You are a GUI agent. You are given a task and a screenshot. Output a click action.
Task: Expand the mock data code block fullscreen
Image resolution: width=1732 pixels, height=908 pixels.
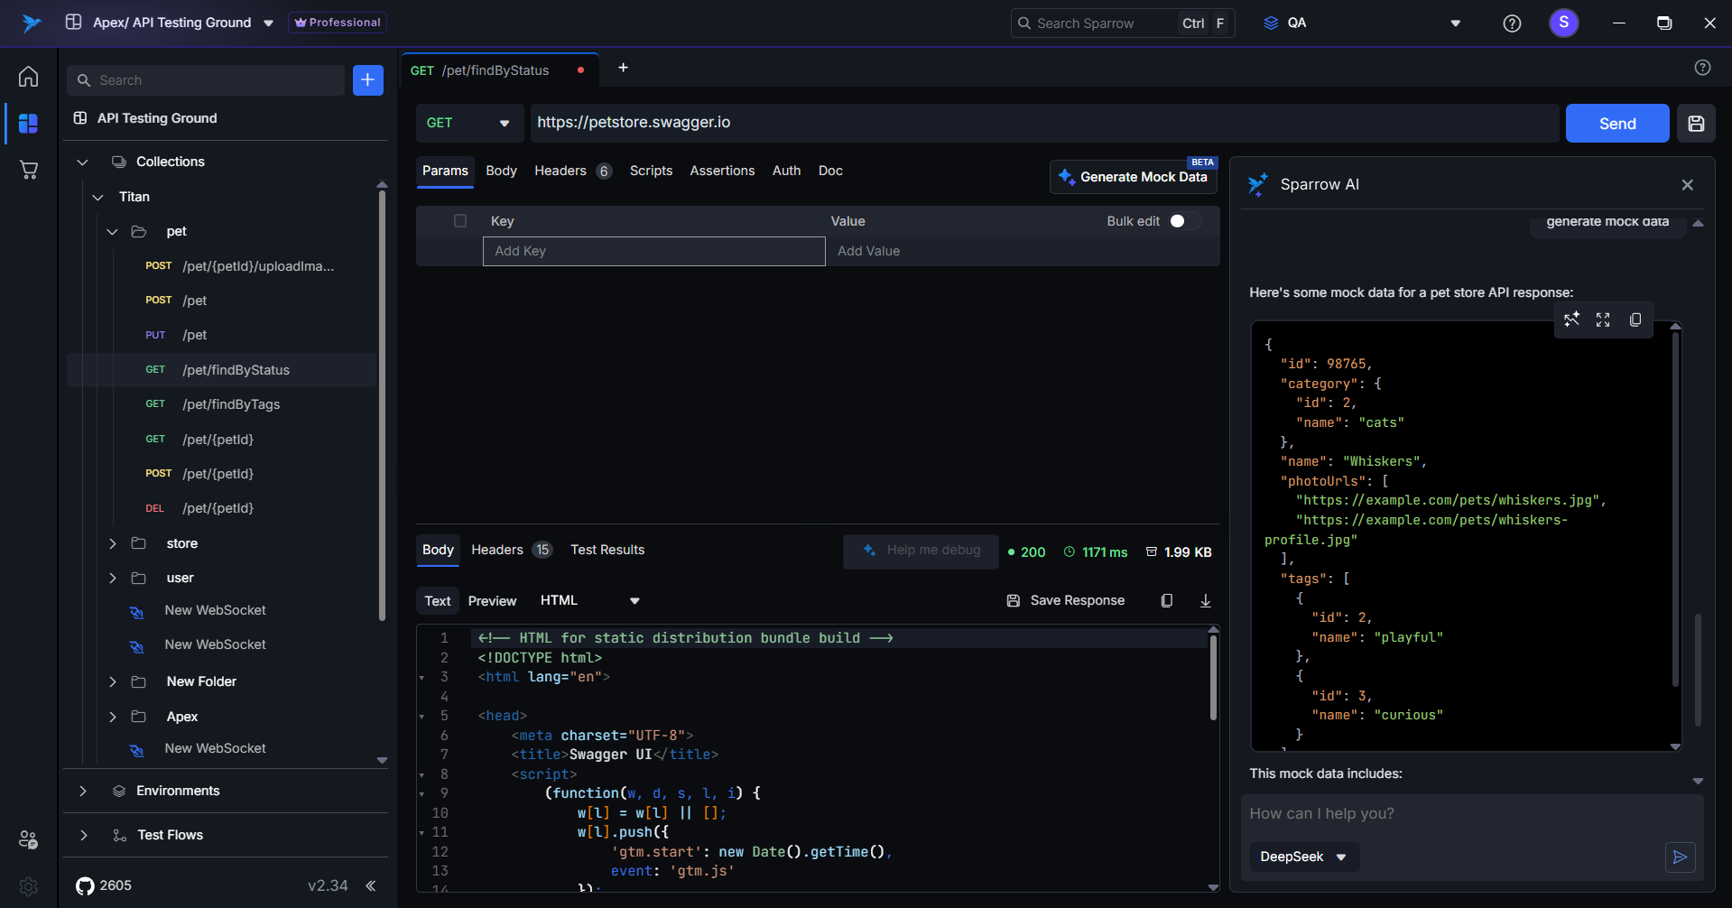(1603, 320)
